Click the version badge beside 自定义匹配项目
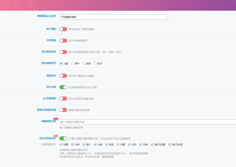The width and height of the screenshot is (236, 167). [56, 136]
